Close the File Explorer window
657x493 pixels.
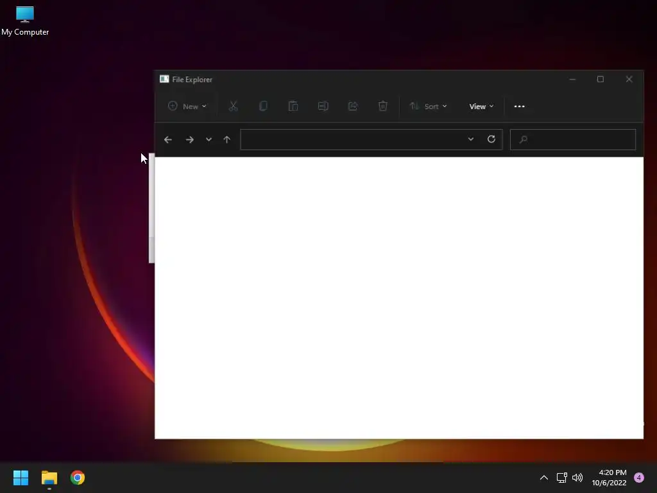pos(629,79)
